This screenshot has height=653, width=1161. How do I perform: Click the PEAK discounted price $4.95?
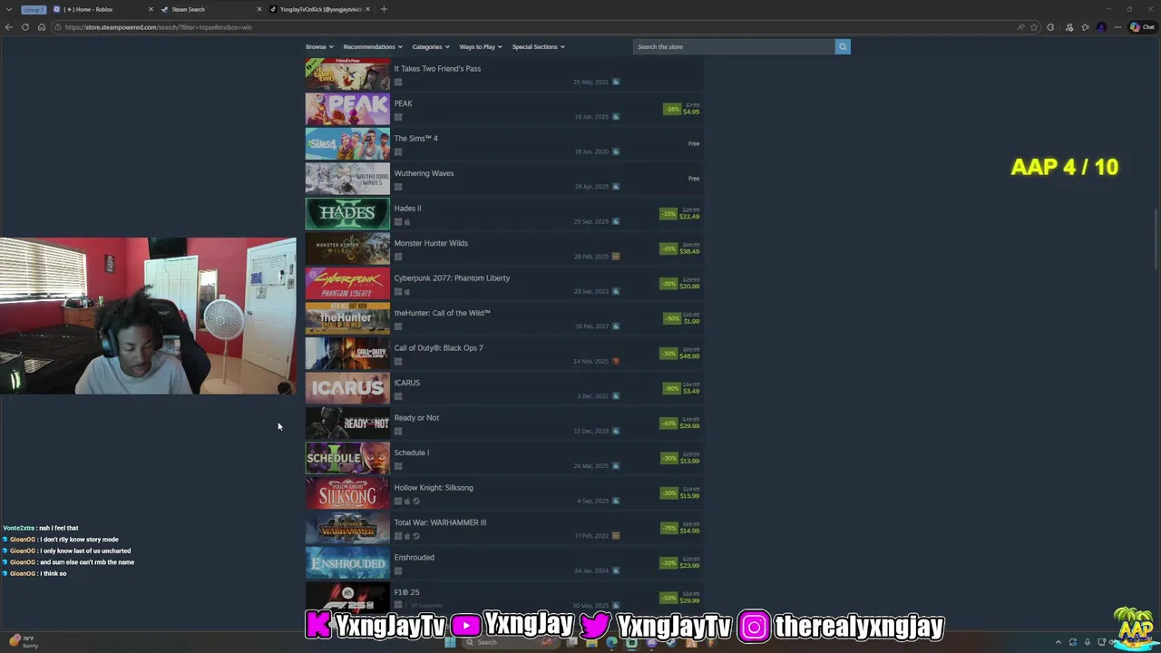pos(691,112)
